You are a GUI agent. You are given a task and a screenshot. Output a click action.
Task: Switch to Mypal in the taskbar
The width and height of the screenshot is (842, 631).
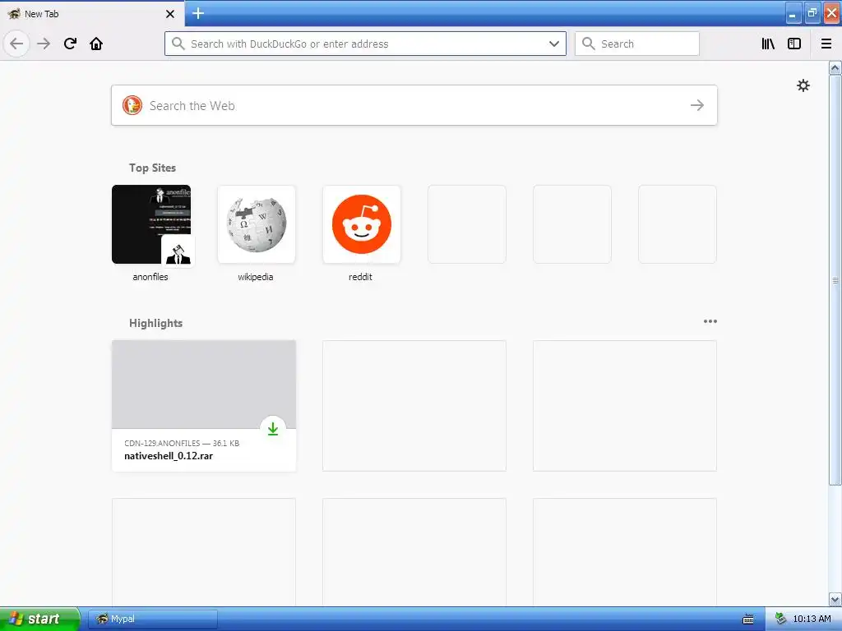152,619
